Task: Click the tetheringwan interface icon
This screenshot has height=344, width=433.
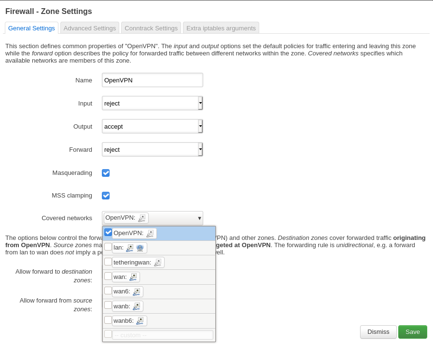Action: (x=158, y=263)
